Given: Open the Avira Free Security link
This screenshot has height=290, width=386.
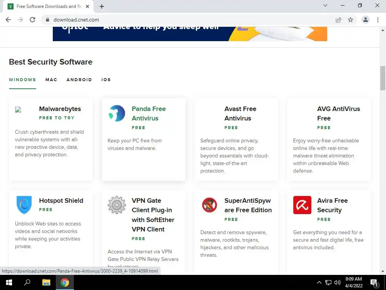Looking at the screenshot, I should (332, 205).
